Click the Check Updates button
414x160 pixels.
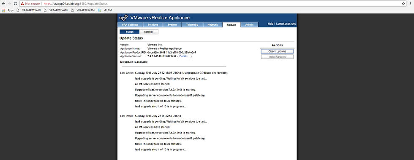point(277,51)
